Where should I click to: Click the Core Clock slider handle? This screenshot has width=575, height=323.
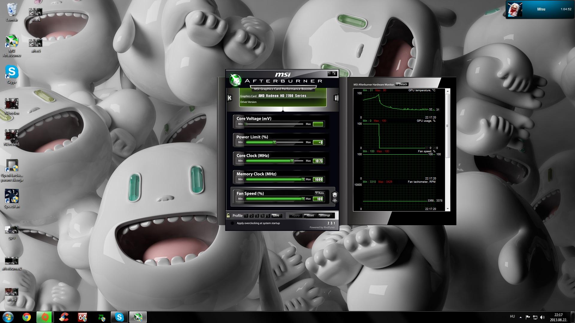pyautogui.click(x=292, y=161)
